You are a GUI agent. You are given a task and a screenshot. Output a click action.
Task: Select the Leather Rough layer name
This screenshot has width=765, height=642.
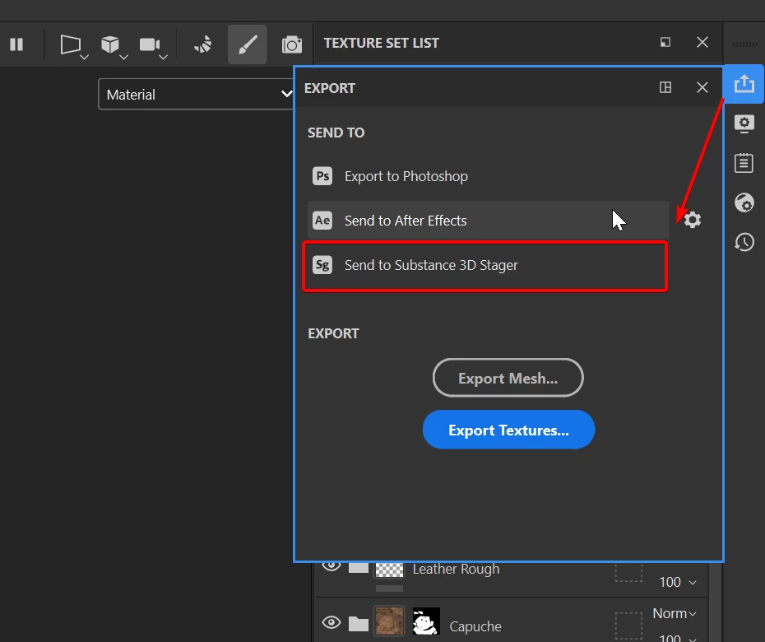click(457, 570)
